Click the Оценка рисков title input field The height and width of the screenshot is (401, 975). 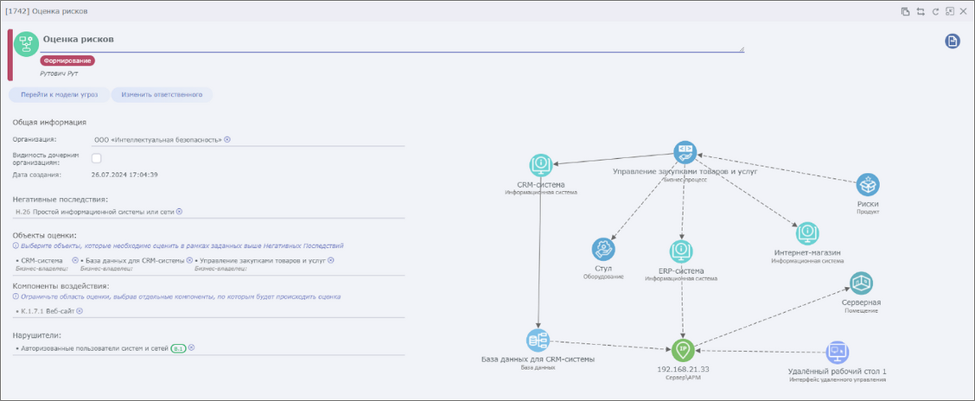point(391,40)
